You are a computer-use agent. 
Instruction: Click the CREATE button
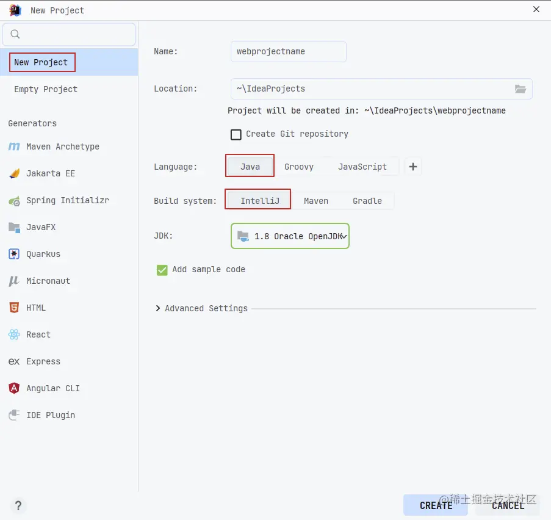(x=436, y=505)
